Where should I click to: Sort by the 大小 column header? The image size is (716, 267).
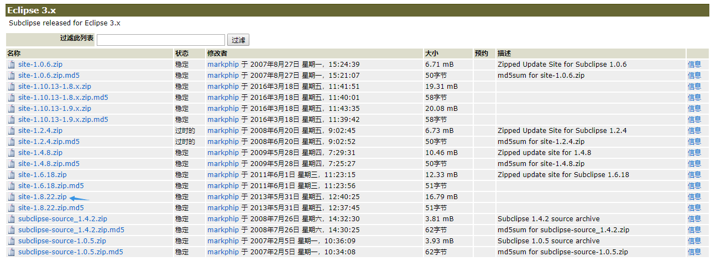(x=432, y=54)
